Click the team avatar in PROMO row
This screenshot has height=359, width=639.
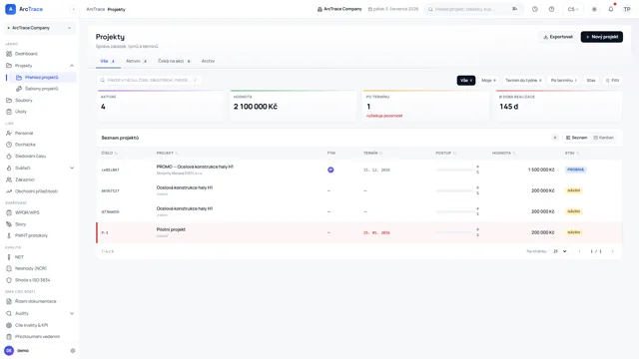330,170
